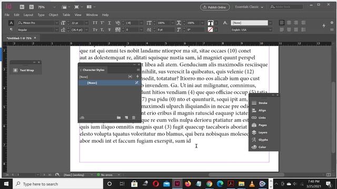Set paragraph to Align Left
Viewport: 337px width, 189px height.
[282, 23]
